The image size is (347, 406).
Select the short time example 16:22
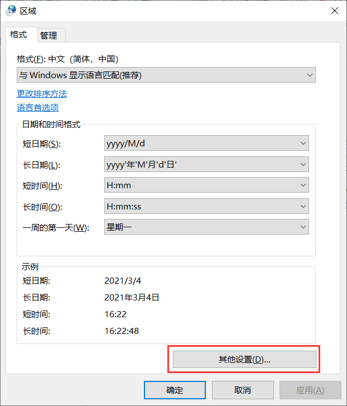[115, 314]
